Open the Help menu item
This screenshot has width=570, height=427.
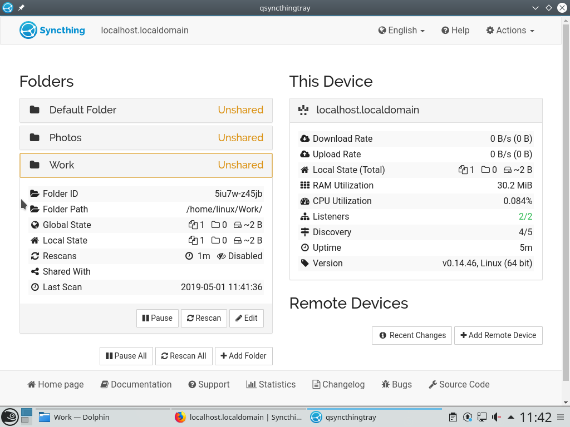point(455,31)
